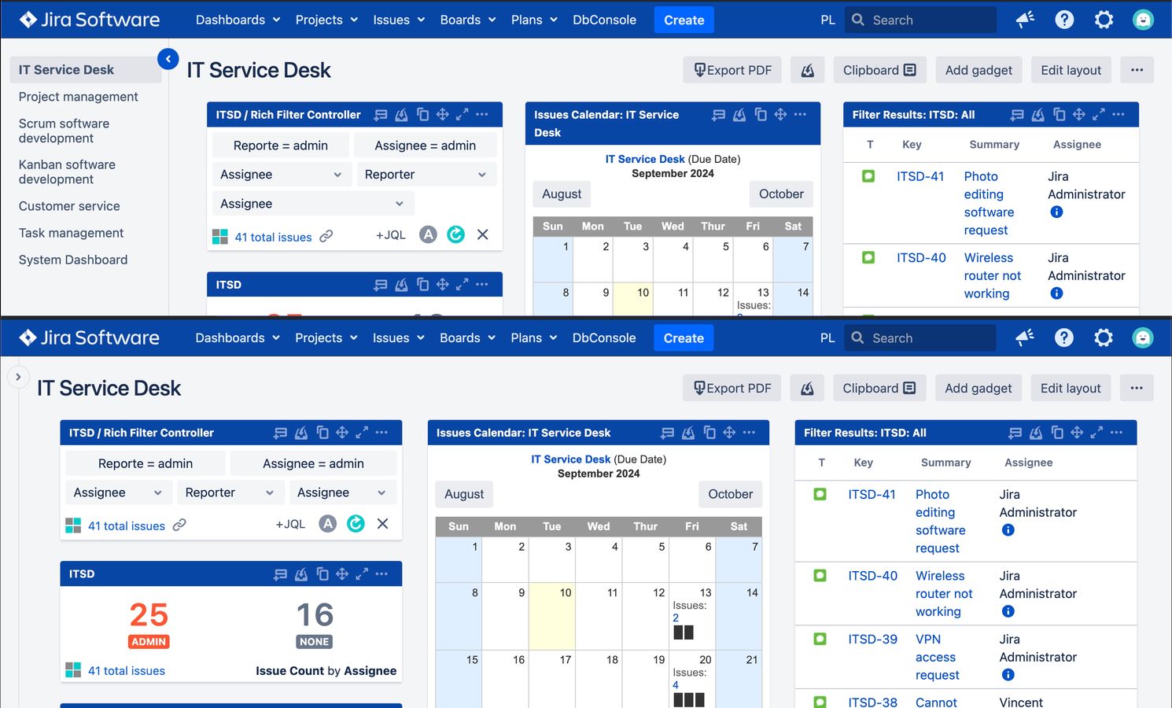Go to October in the upper calendar
Image resolution: width=1172 pixels, height=708 pixels.
click(781, 194)
